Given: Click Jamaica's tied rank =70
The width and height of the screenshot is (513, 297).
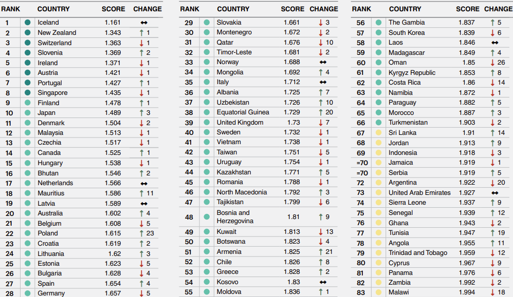Looking at the screenshot, I should [362, 163].
